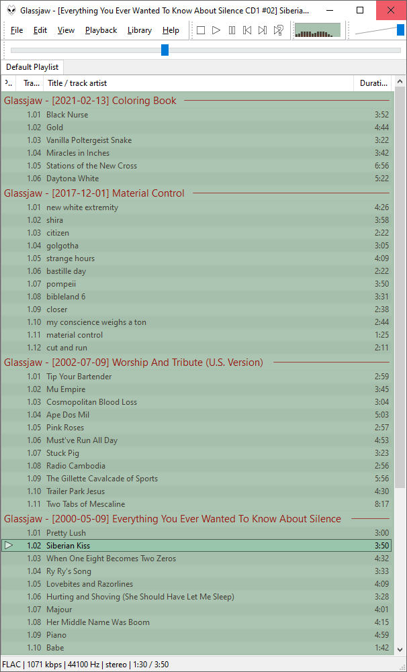Click the Play button in toolbar
Screen dimensions: 407x672
tap(216, 30)
